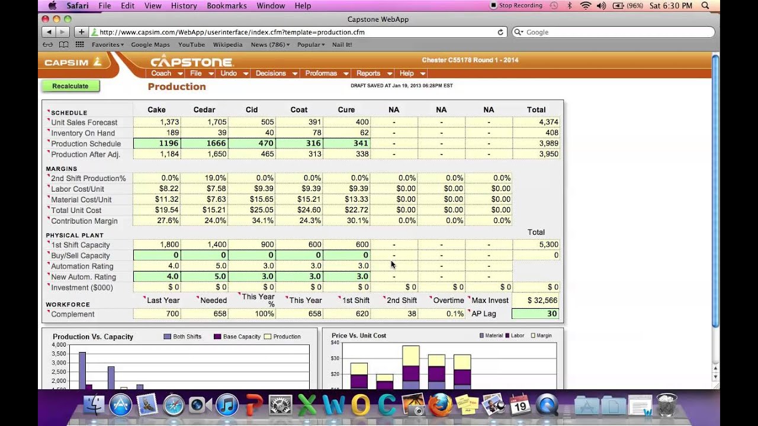758x426 pixels.
Task: Show all bookmarks with the book icon
Action: [63, 44]
